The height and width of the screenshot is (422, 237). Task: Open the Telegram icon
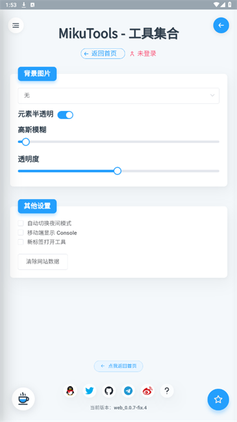tap(128, 390)
